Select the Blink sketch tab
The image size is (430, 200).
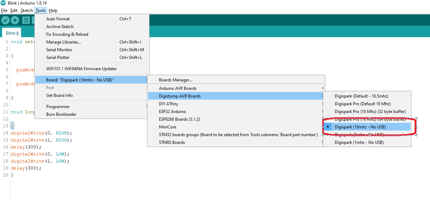pyautogui.click(x=12, y=33)
